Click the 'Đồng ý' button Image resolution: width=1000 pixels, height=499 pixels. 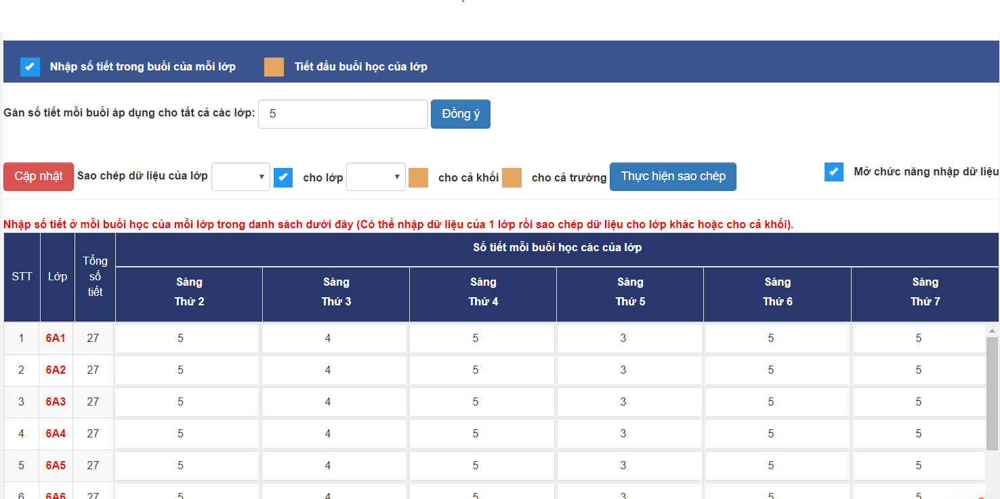click(460, 114)
